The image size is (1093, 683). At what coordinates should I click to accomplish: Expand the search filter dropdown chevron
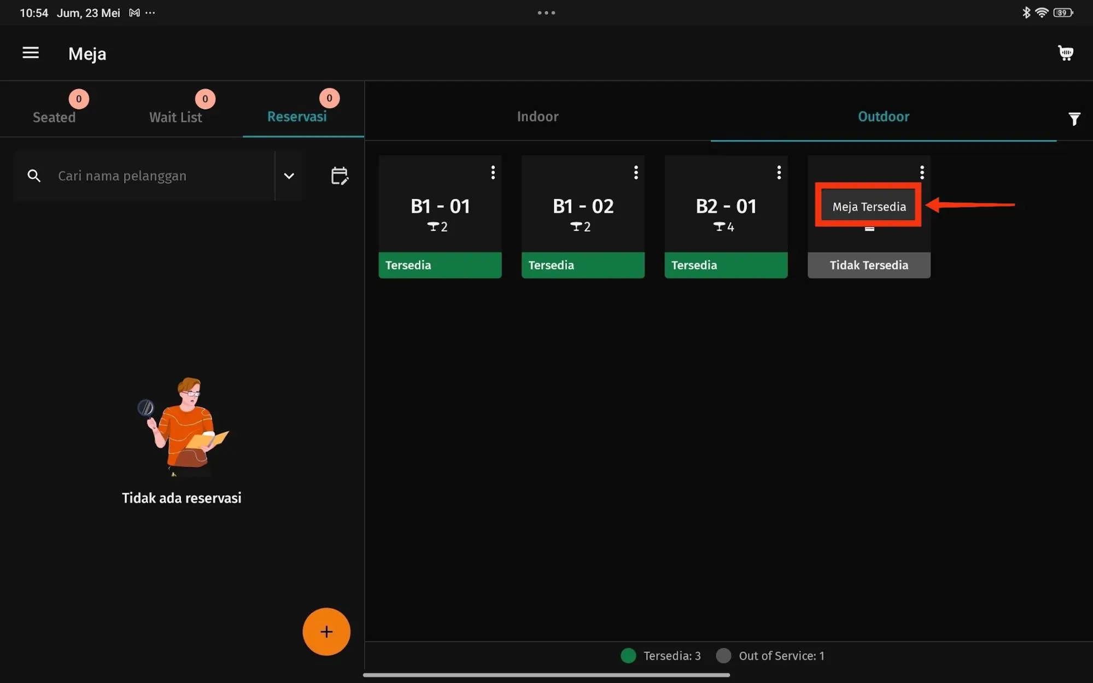[289, 176]
